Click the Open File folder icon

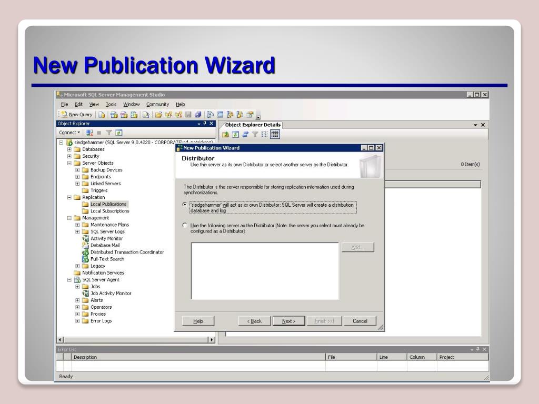(x=158, y=114)
